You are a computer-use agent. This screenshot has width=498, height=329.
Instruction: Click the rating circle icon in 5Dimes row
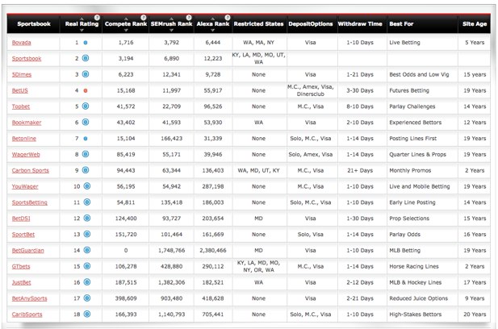click(x=86, y=74)
